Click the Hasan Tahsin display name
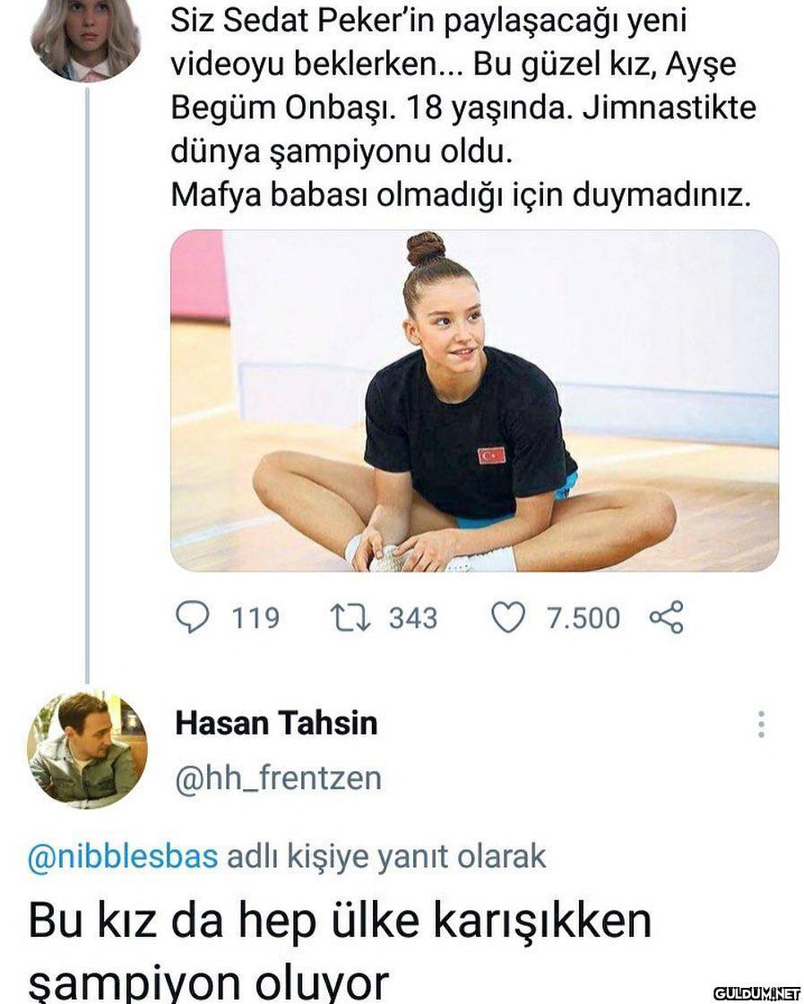 pyautogui.click(x=276, y=723)
